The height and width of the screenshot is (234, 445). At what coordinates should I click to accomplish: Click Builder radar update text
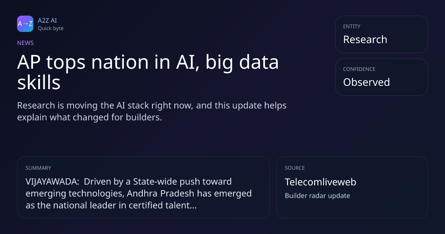pos(317,195)
